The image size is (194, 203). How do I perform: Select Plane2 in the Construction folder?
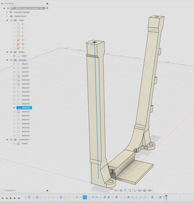point(25,143)
